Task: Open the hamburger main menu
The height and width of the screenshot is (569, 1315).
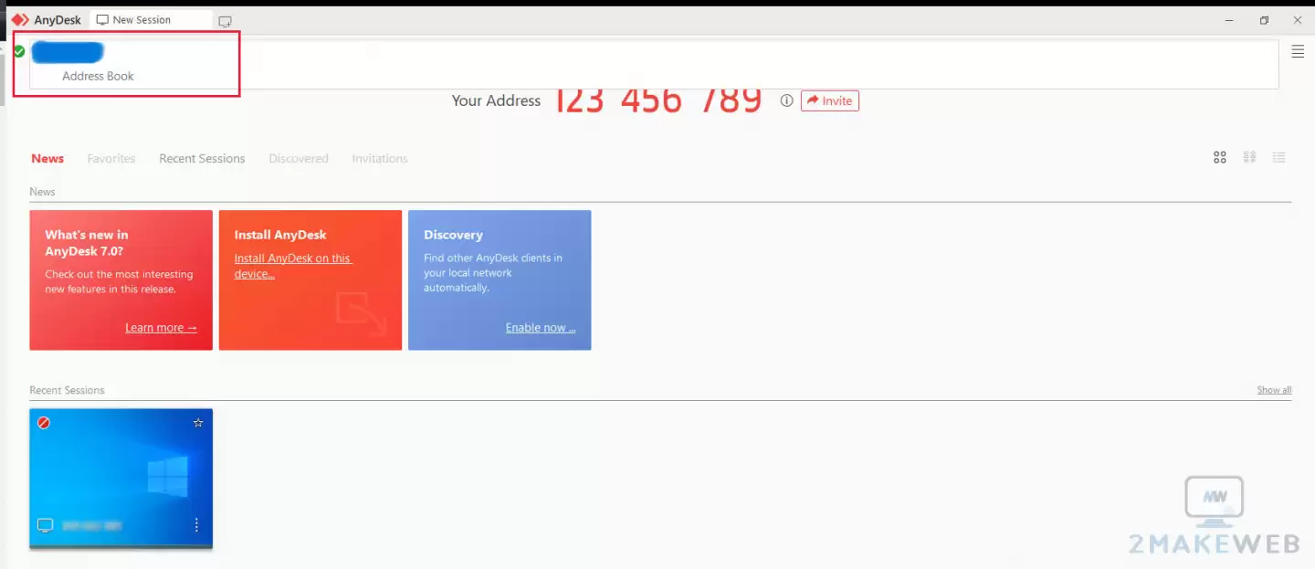Action: tap(1298, 52)
